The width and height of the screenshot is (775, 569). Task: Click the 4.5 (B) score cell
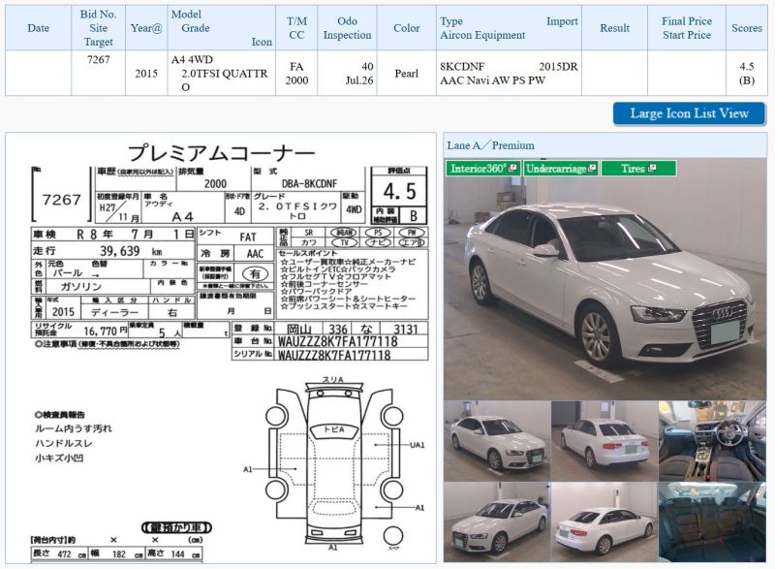746,73
